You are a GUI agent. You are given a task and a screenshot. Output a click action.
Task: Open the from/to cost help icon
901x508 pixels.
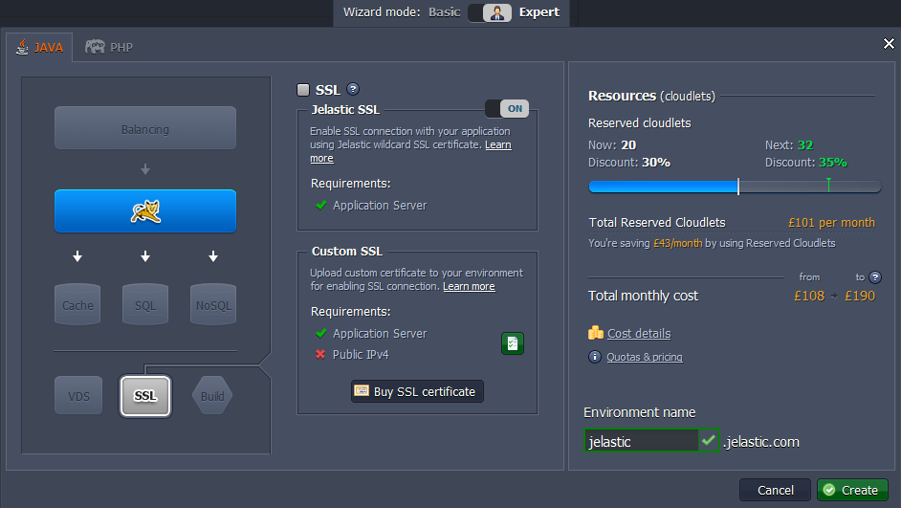(x=875, y=277)
